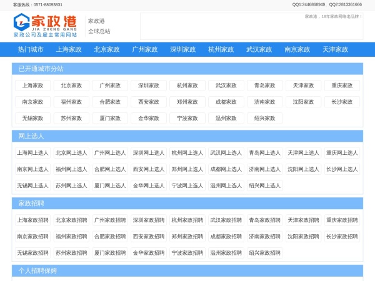The image size is (375, 281).
Task: Click the 全球总站 link beside the logo
Action: (x=99, y=31)
